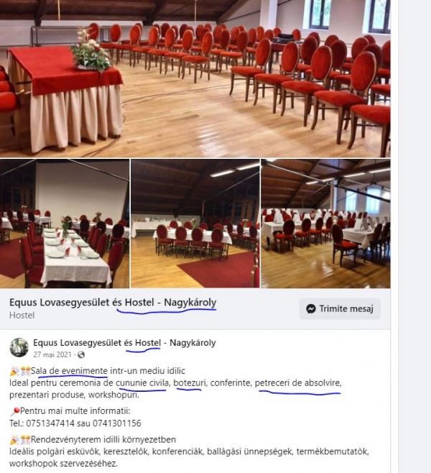
Task: Open the photo of white-clothed tables by windows
Action: pos(325,224)
